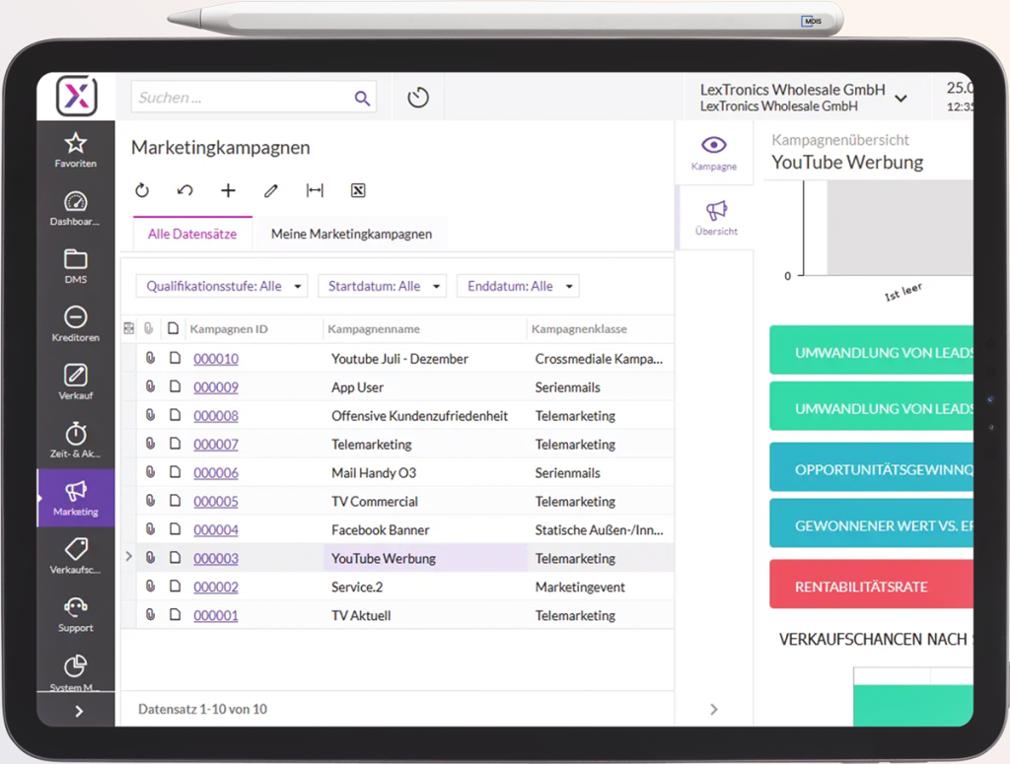
Task: Export table using Excel icon
Action: [358, 190]
